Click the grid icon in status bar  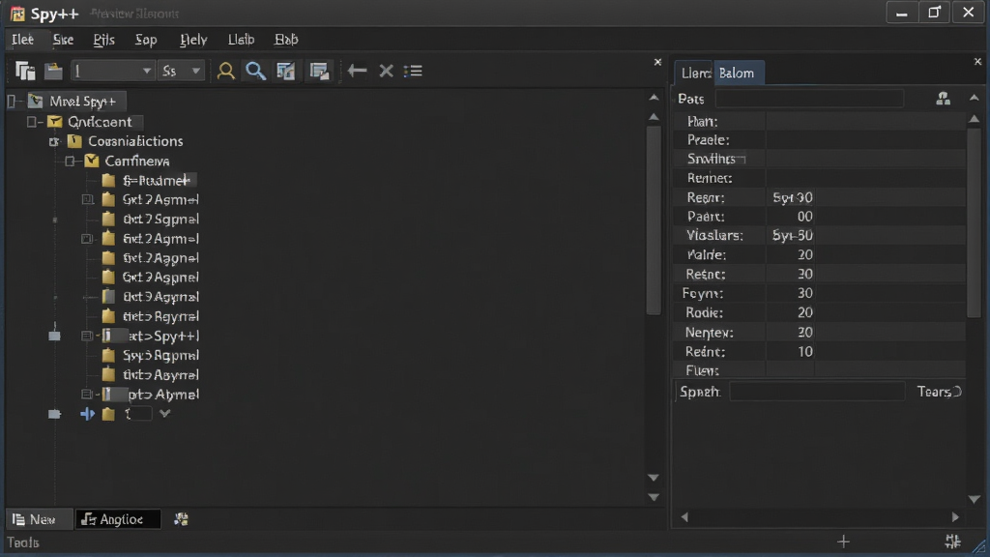pos(952,542)
